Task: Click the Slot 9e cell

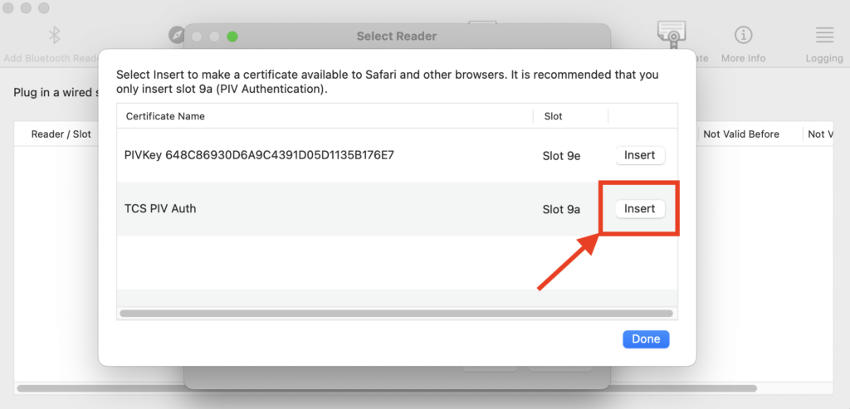Action: click(561, 156)
